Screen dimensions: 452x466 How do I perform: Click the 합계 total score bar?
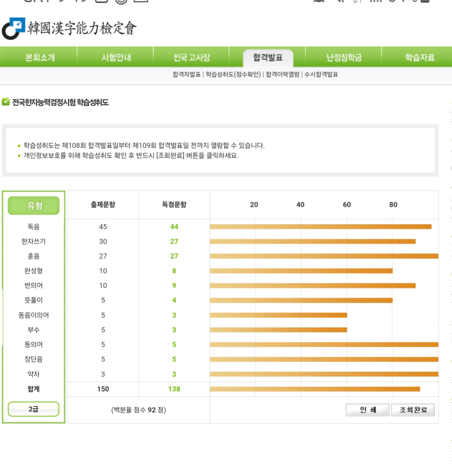tap(315, 389)
